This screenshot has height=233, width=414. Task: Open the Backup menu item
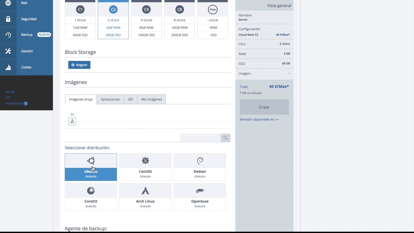(x=27, y=35)
